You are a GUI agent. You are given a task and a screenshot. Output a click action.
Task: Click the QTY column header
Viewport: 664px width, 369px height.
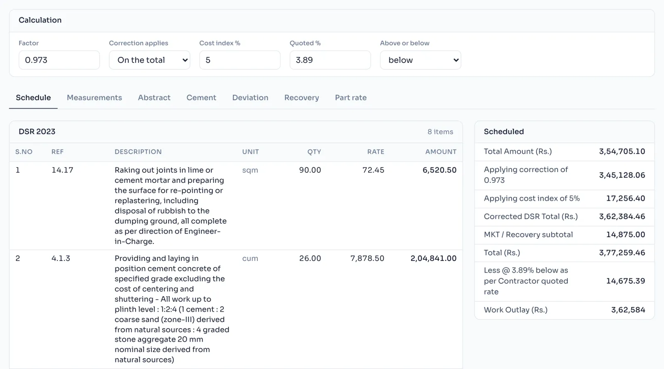click(314, 152)
